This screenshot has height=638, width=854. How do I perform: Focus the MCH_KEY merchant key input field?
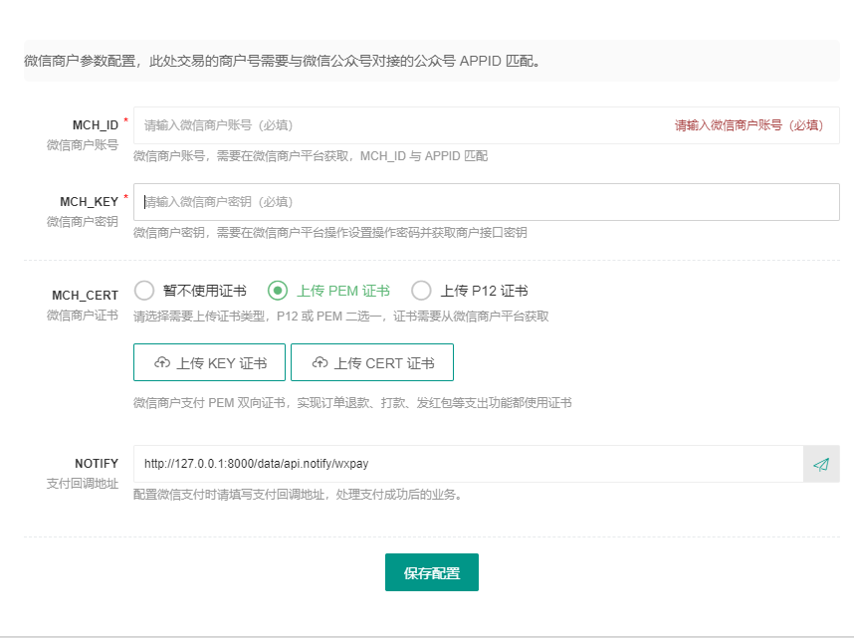(x=487, y=202)
